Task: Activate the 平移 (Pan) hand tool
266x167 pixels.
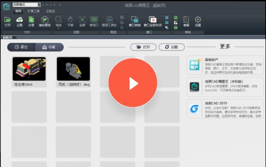Action: (70, 21)
